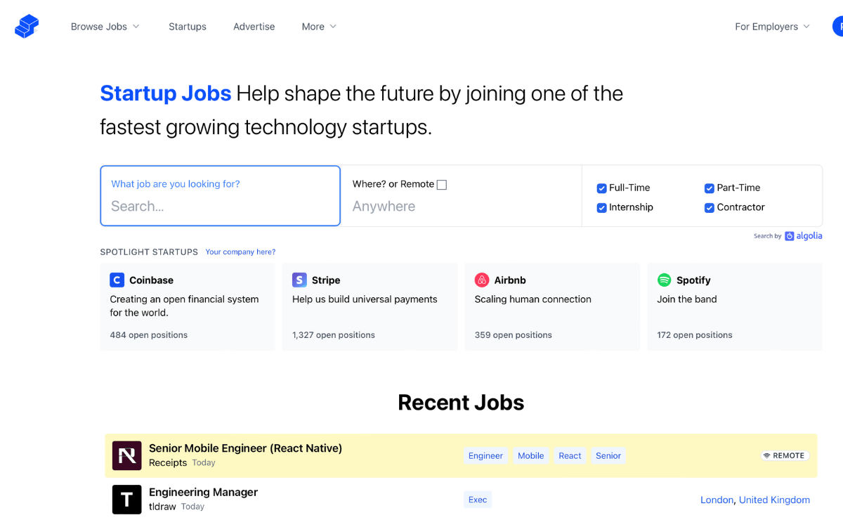
Task: Uncheck the Internship checkbox
Action: pos(601,208)
